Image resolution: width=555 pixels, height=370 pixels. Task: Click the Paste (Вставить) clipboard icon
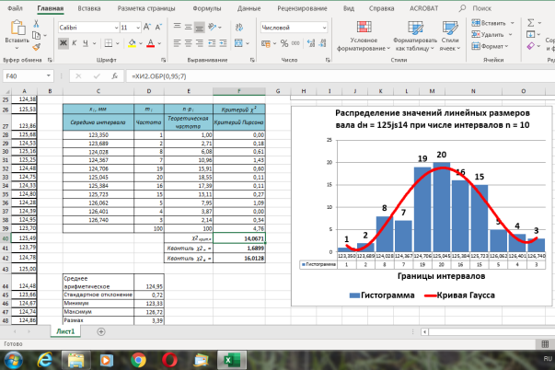tap(17, 28)
